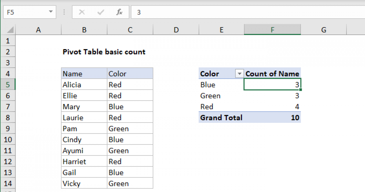Click Vicky's 'Green' color cell
Screen dimensions: 365x192
coord(130,183)
